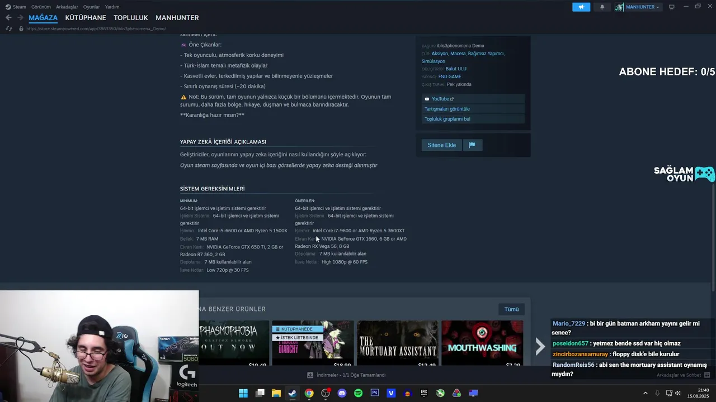Open developer Bulut ULU link
716x402 pixels.
pos(456,69)
